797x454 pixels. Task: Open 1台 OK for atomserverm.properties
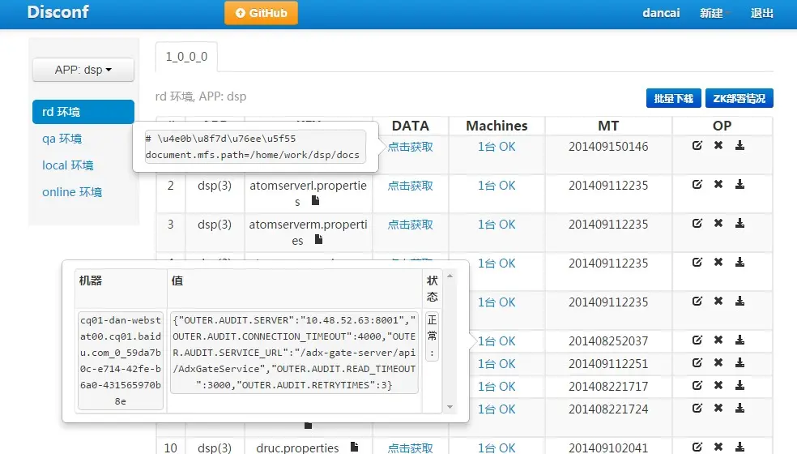(x=497, y=225)
